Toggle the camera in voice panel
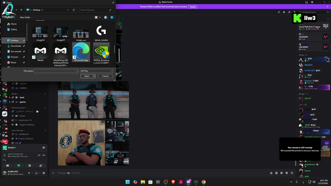The image size is (331, 186). (7, 166)
